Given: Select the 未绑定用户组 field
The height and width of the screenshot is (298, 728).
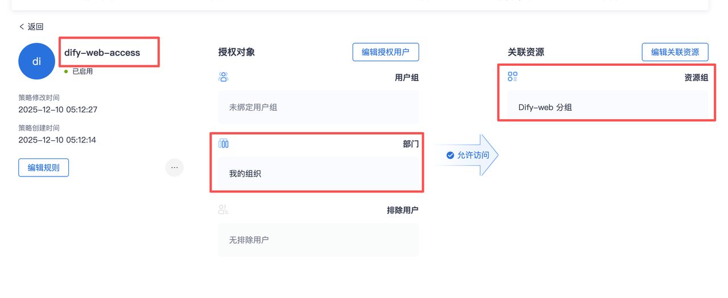Looking at the screenshot, I should [318, 107].
